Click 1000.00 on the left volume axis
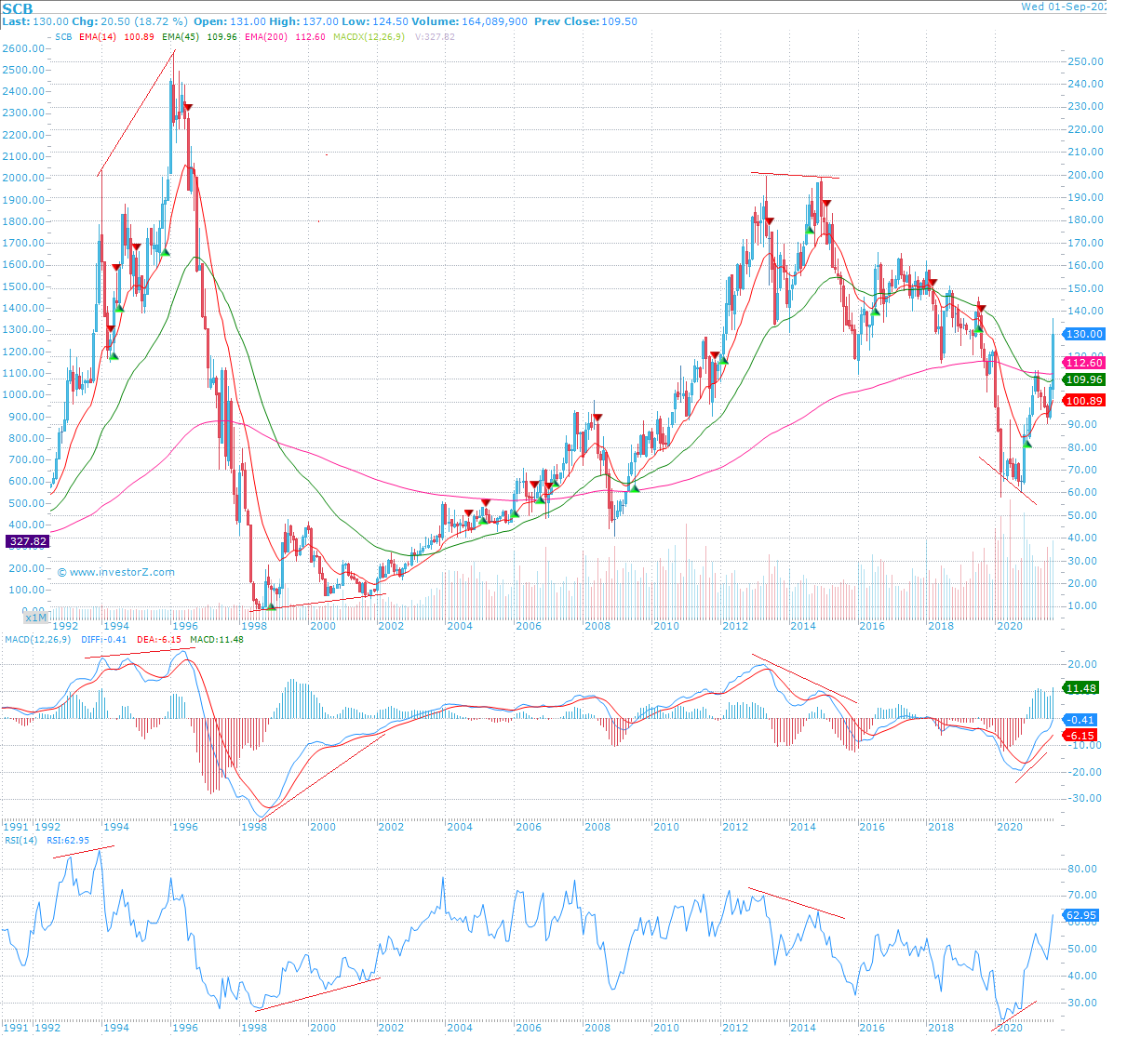Viewport: 1127px width, 1037px height. pos(23,395)
